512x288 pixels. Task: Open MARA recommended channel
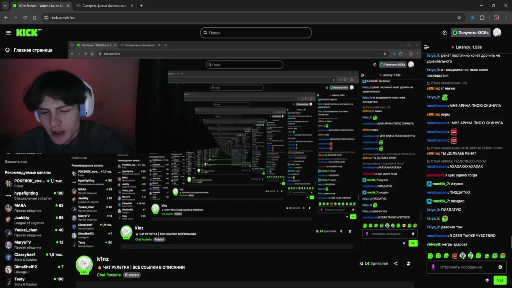(x=34, y=208)
